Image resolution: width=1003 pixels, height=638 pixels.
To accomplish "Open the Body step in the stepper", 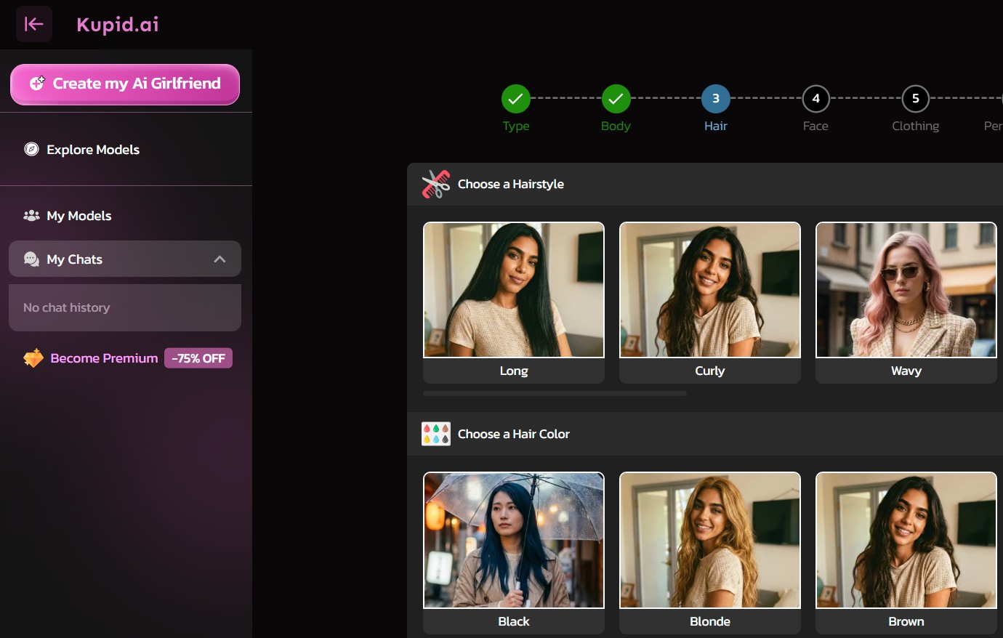I will 616,97.
